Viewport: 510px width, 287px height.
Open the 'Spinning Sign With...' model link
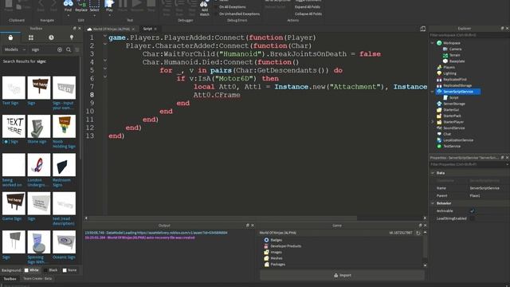pyautogui.click(x=37, y=260)
